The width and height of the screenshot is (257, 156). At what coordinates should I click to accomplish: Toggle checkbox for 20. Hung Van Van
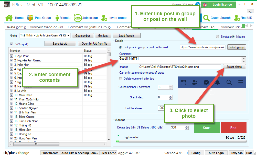(x=11, y=138)
